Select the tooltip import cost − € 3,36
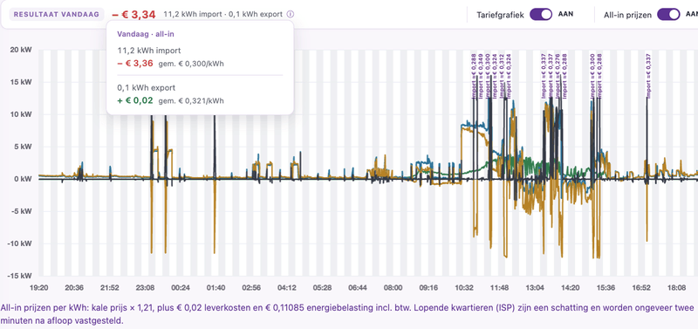This screenshot has height=329, width=698. (x=135, y=64)
